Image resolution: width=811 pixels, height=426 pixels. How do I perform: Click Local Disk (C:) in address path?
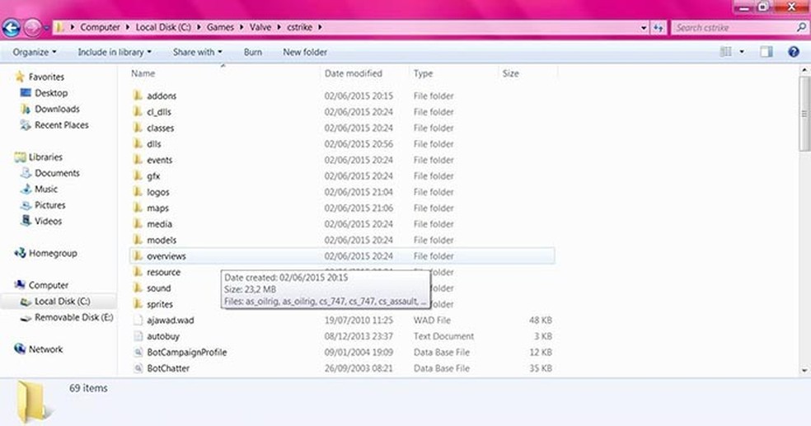[x=163, y=27]
